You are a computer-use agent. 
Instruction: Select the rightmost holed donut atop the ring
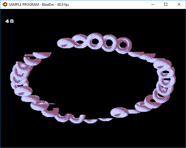(x=123, y=45)
